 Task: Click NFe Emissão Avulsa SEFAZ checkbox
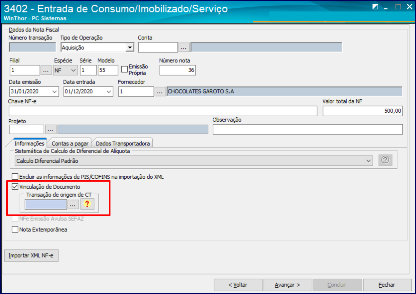(x=15, y=219)
